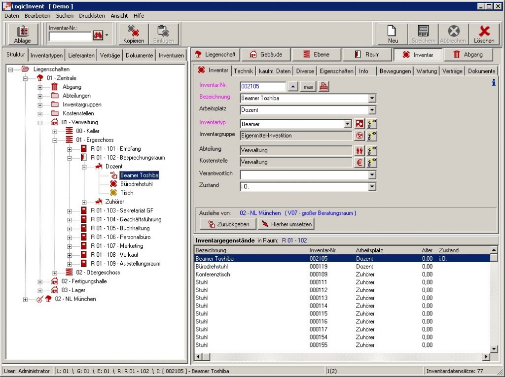This screenshot has height=377, width=505.
Task: Click the Hierher umsetzen button
Action: click(x=287, y=224)
